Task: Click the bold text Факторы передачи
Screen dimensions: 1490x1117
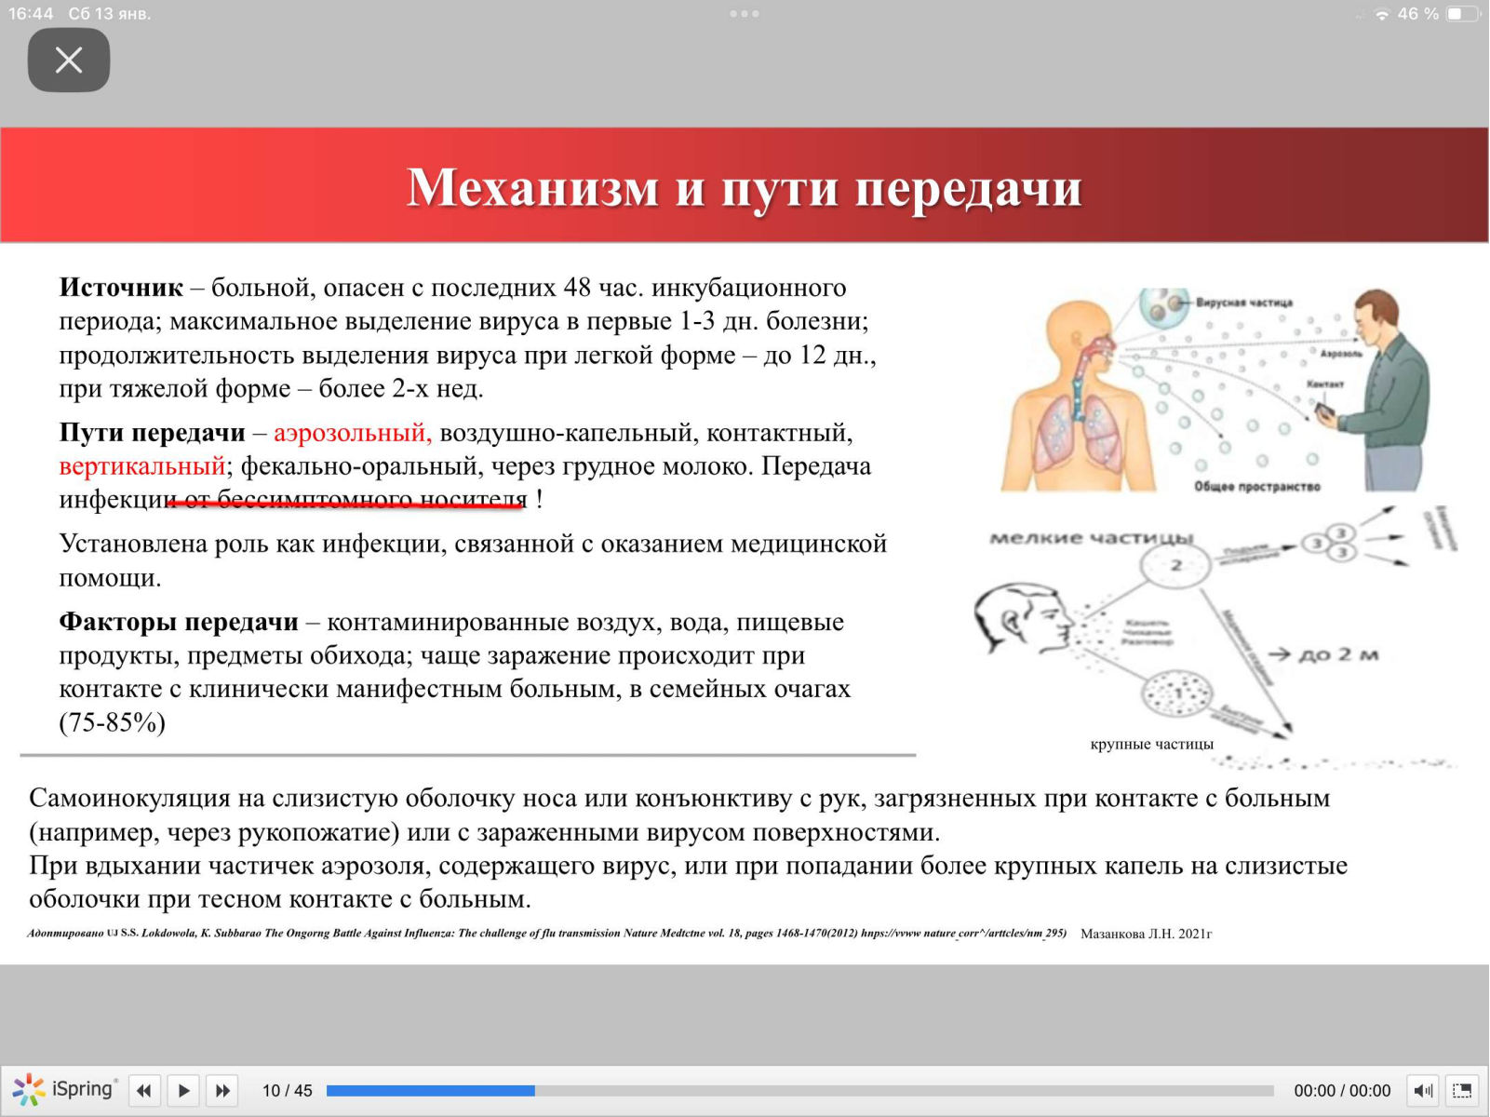Action: [179, 621]
